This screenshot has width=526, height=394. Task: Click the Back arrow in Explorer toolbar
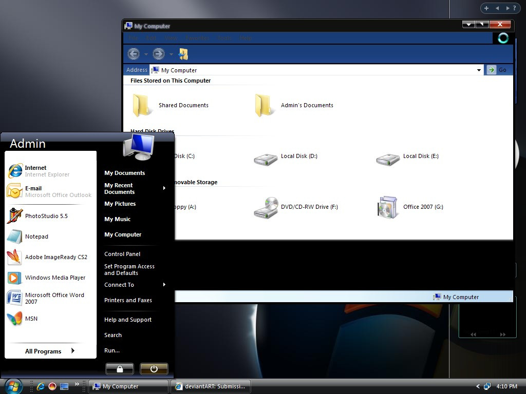pos(134,54)
